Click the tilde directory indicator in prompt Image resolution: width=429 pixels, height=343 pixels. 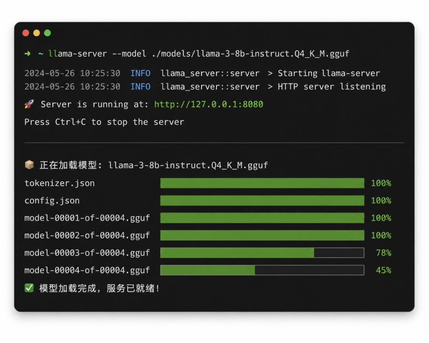(41, 54)
